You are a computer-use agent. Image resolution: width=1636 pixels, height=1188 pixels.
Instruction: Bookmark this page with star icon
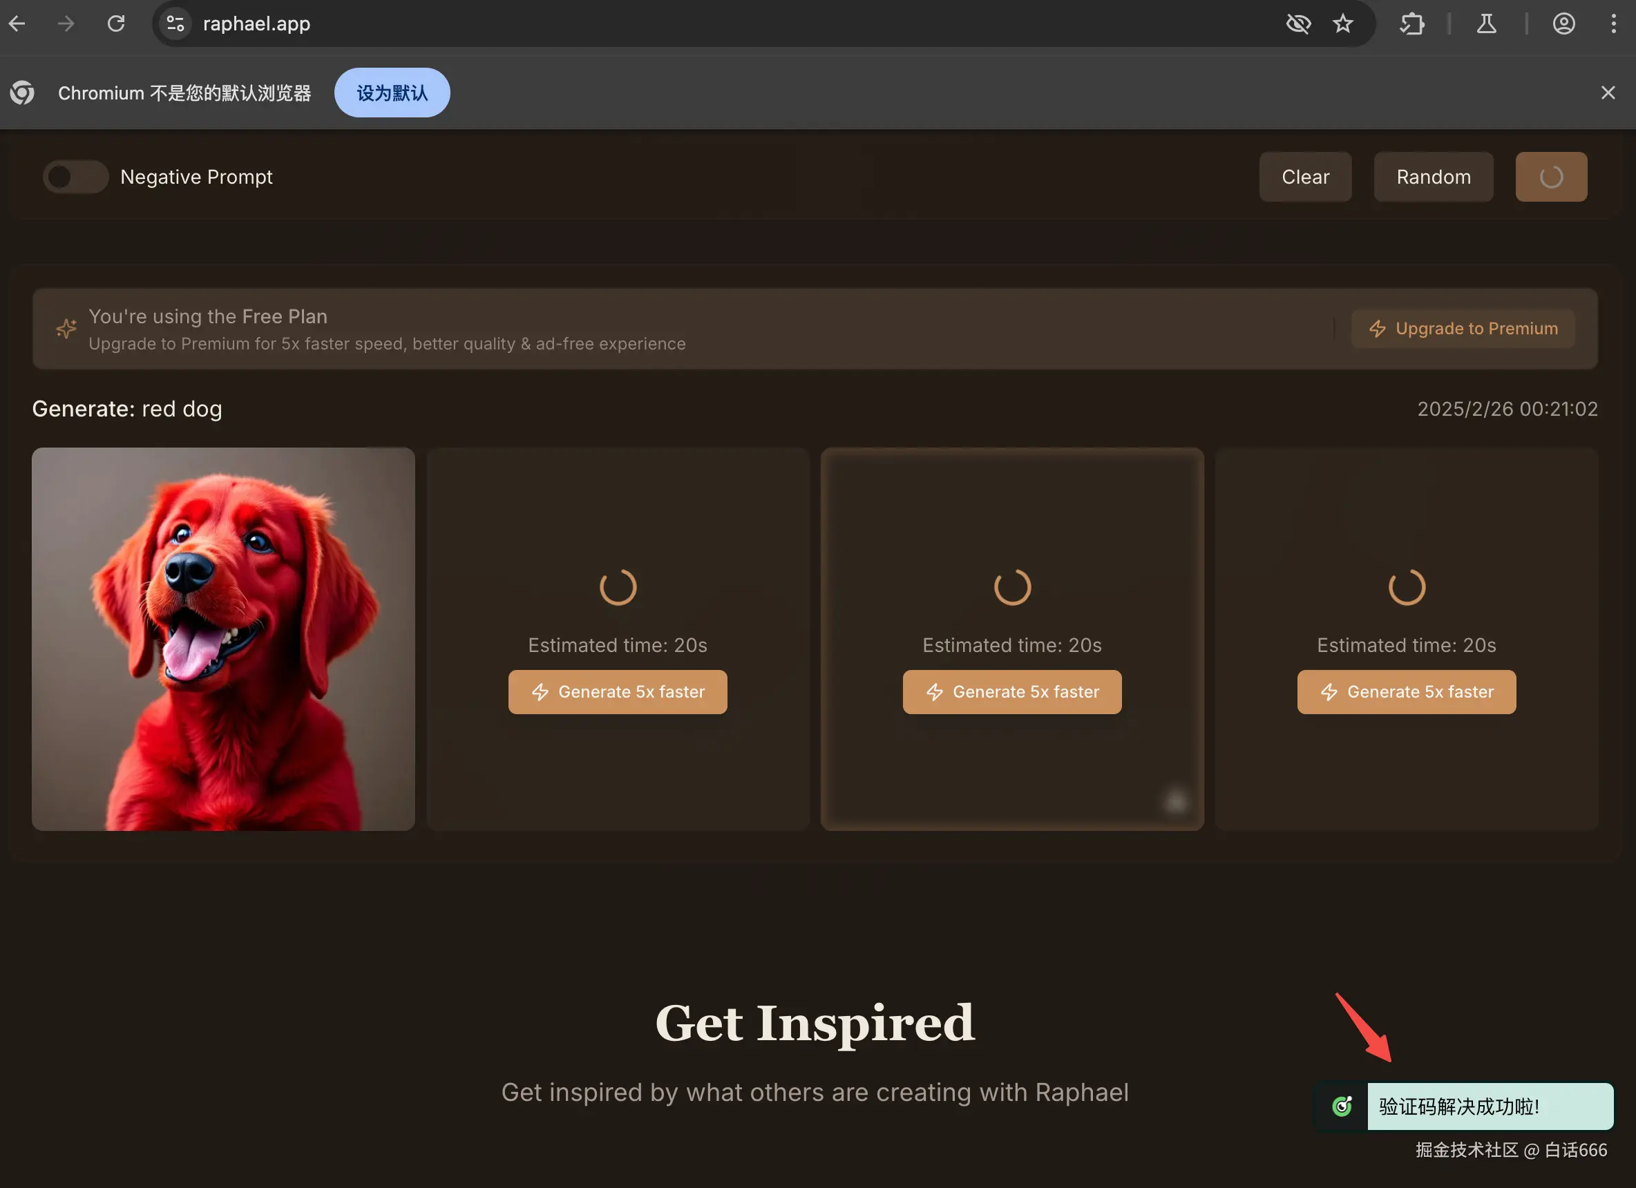click(1342, 23)
